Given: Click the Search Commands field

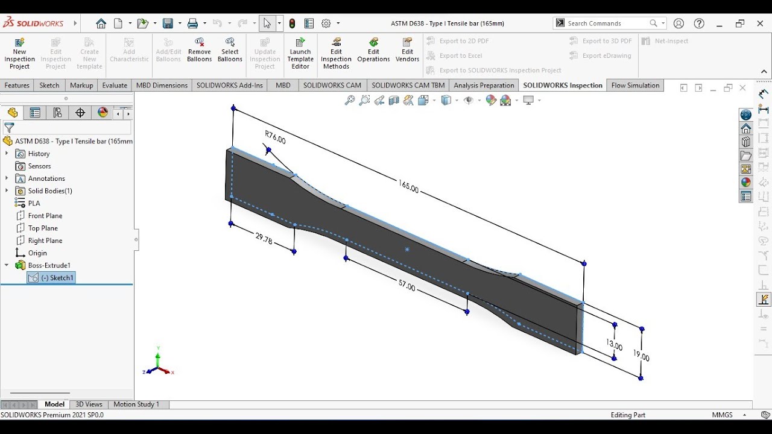Looking at the screenshot, I should coord(608,24).
